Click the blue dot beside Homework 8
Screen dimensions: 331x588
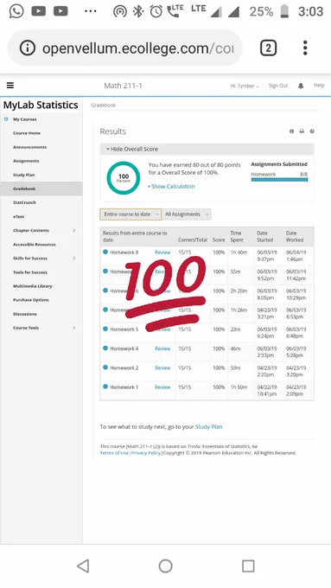coord(105,252)
